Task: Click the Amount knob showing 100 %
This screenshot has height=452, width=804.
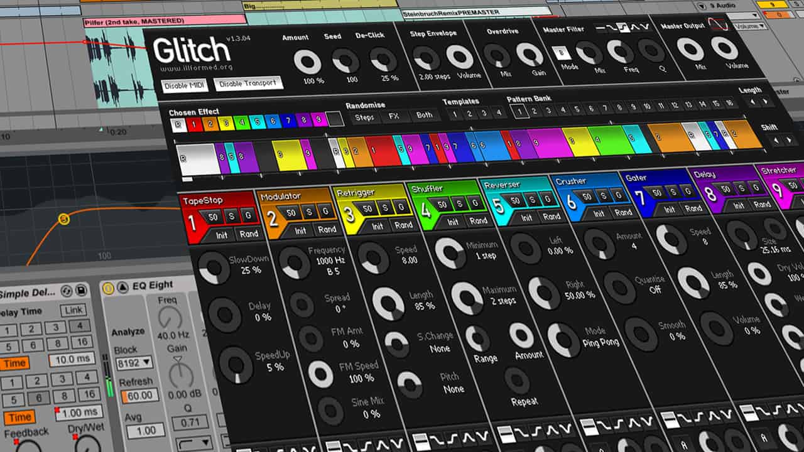Action: pyautogui.click(x=308, y=63)
